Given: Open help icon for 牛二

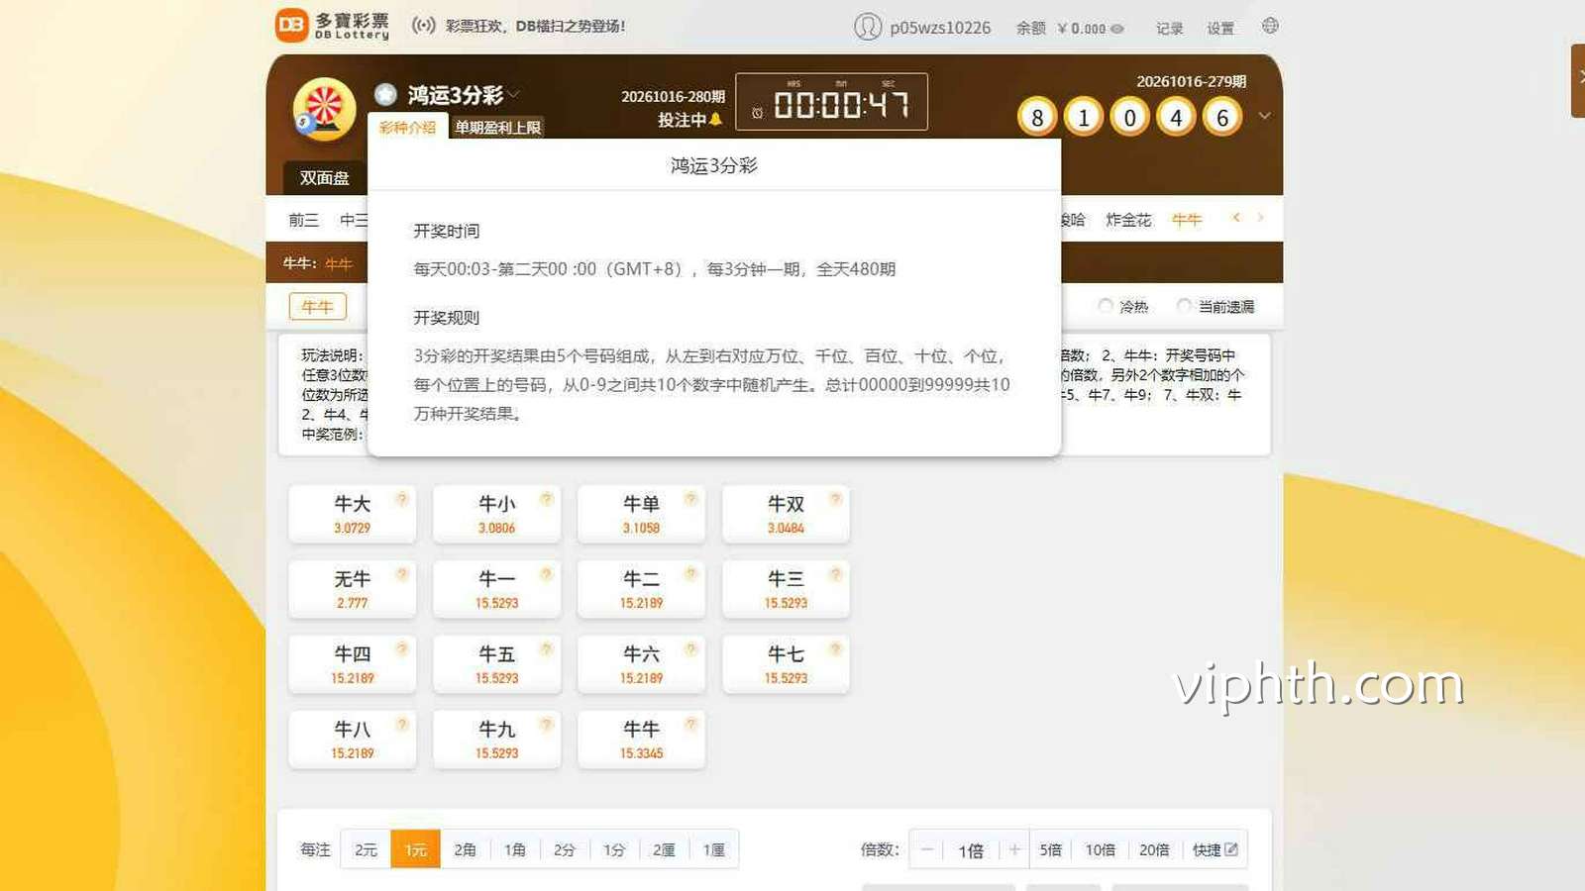Looking at the screenshot, I should point(690,574).
